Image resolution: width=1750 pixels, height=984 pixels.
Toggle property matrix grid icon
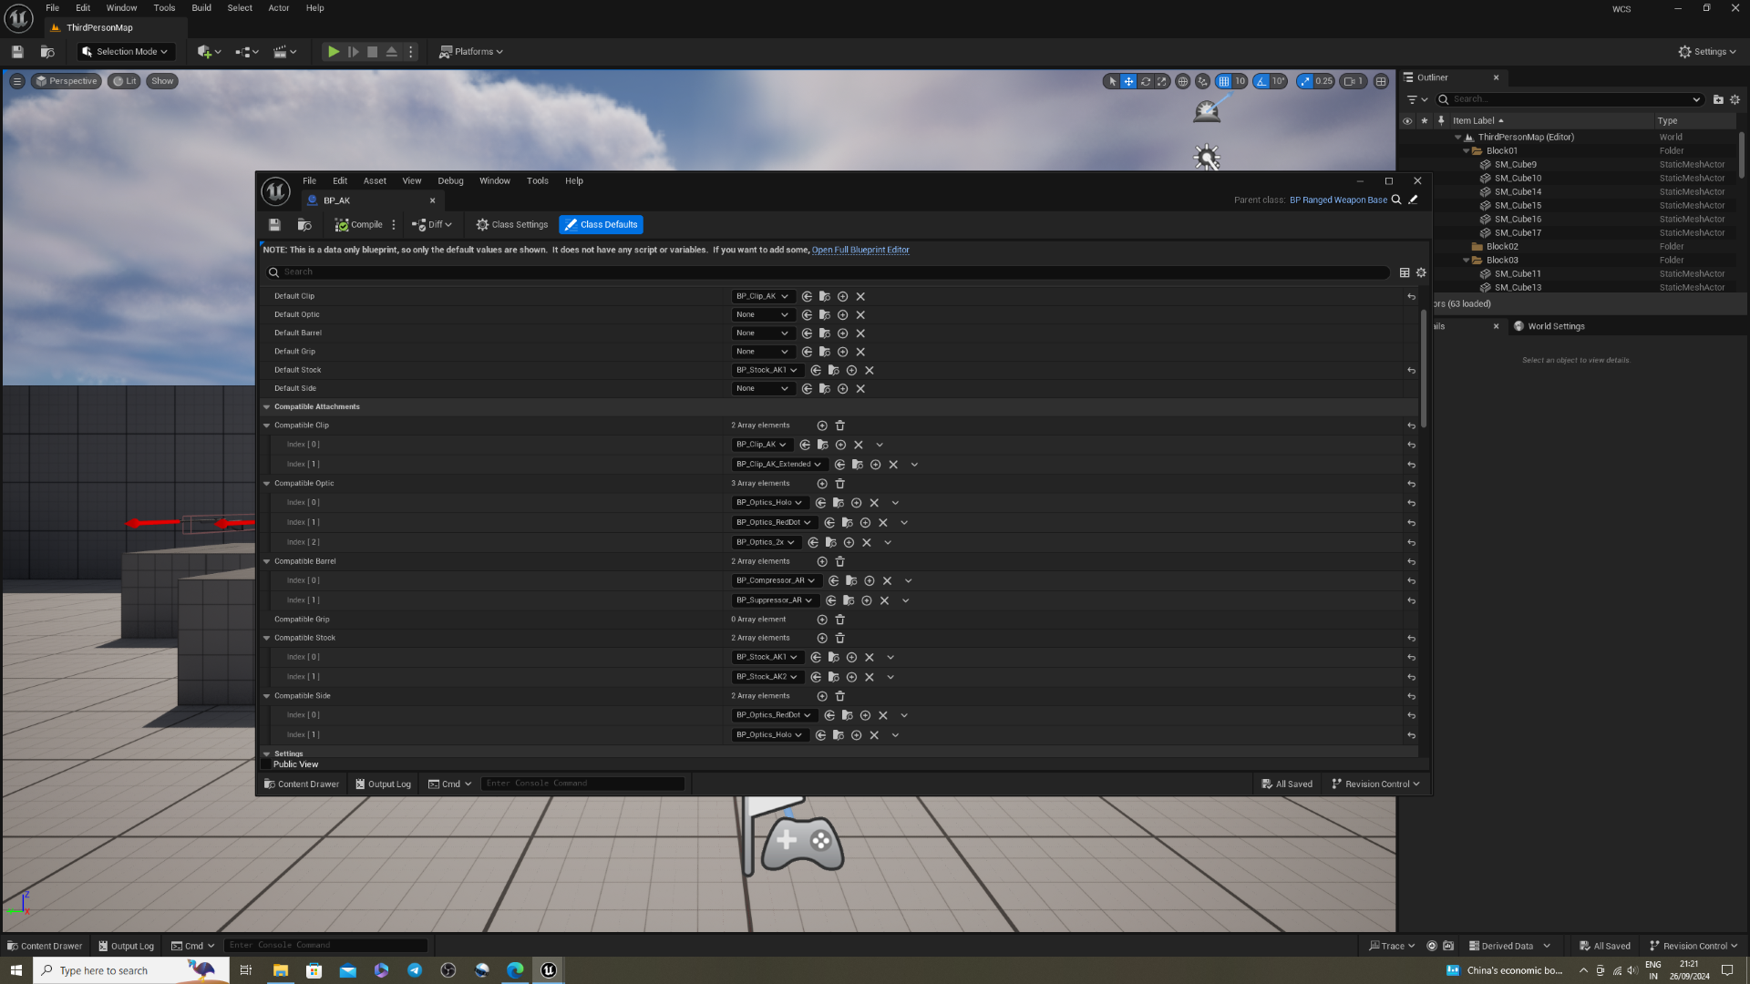point(1405,272)
